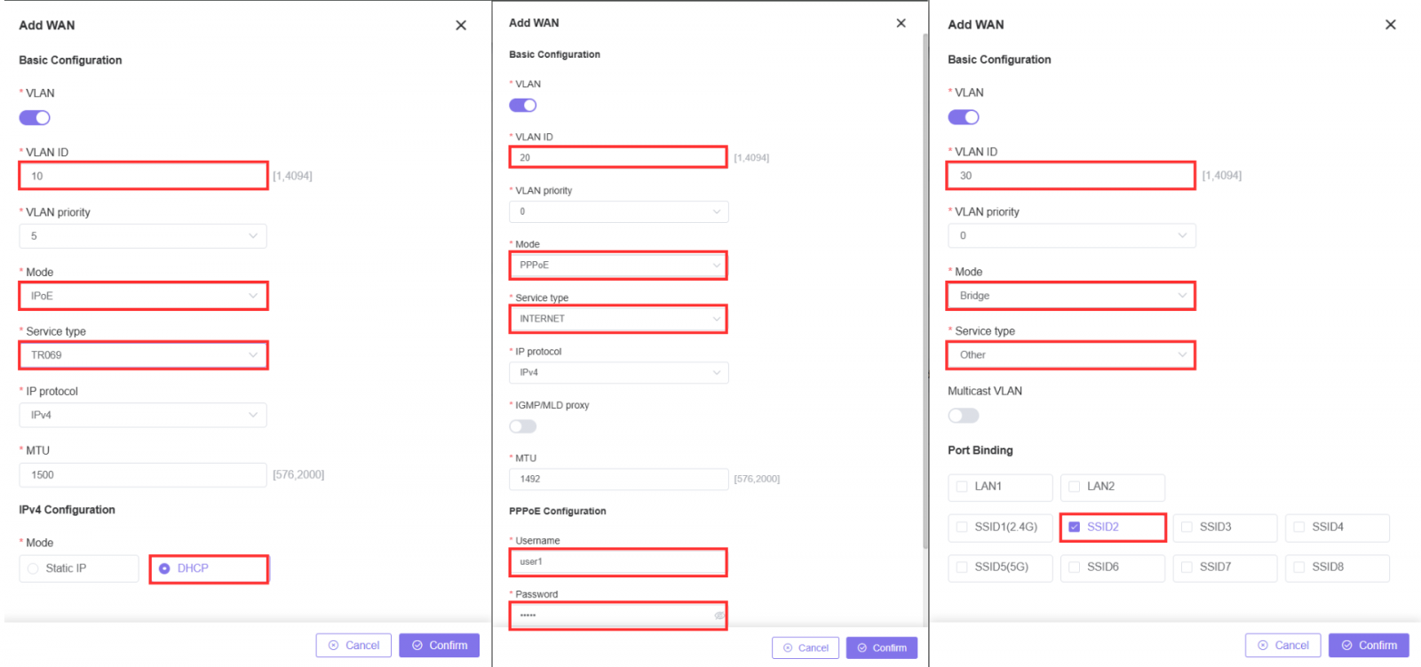Show the PPPoE password with the eye icon

718,615
